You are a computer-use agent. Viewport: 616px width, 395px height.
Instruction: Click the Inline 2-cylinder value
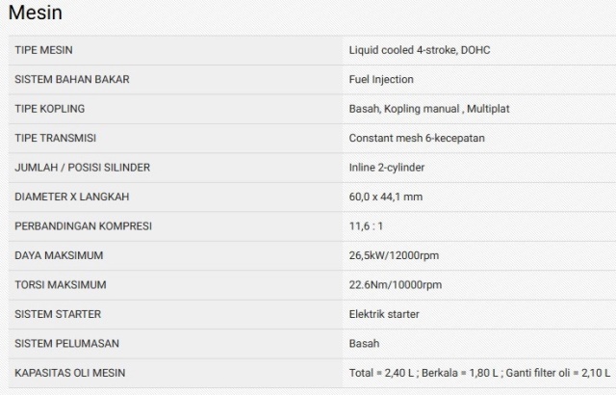387,168
